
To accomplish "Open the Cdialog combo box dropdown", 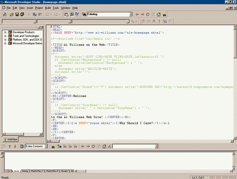I will point(131,15).
